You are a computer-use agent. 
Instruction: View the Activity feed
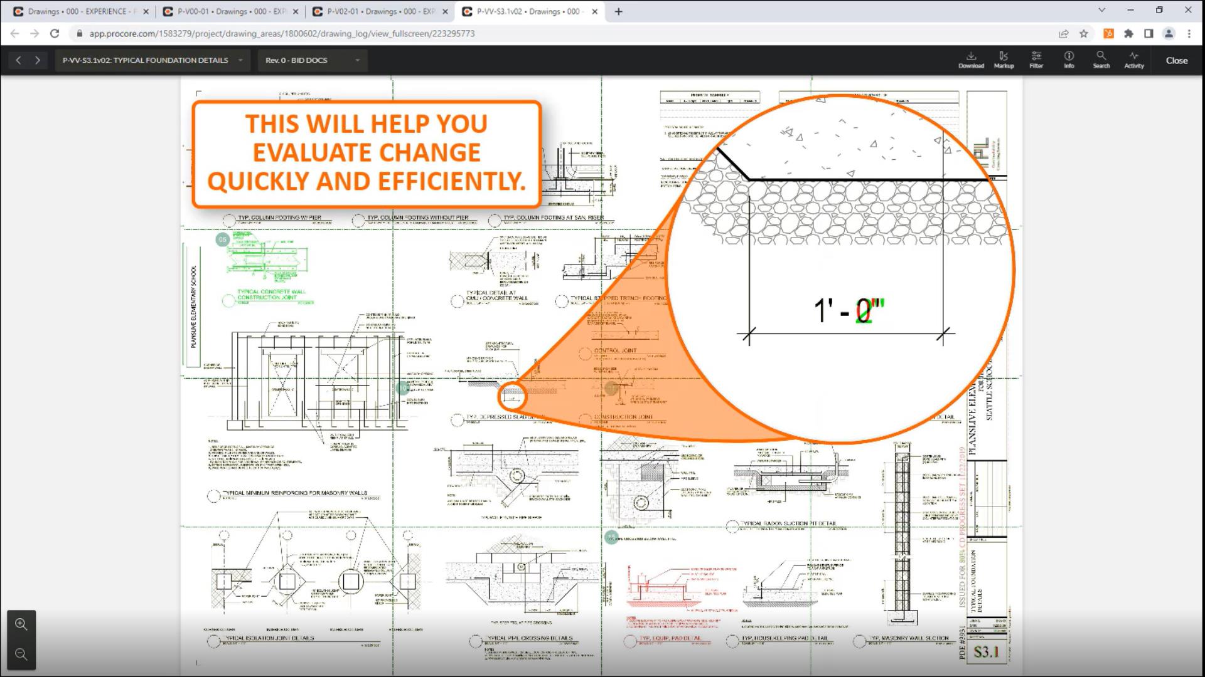(x=1133, y=60)
